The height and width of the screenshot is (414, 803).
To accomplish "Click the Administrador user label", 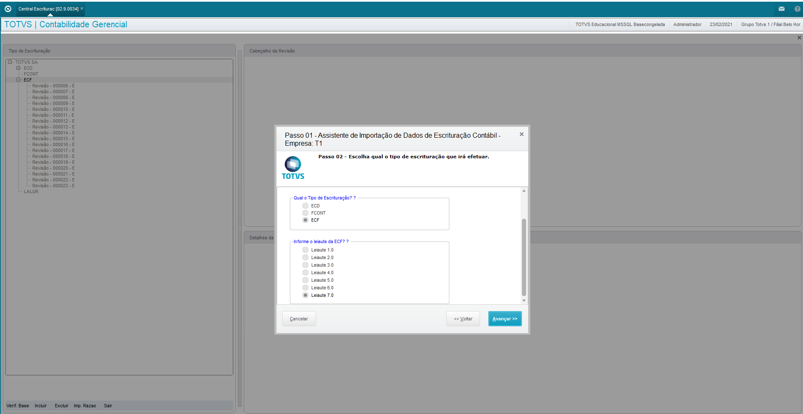I will 687,24.
